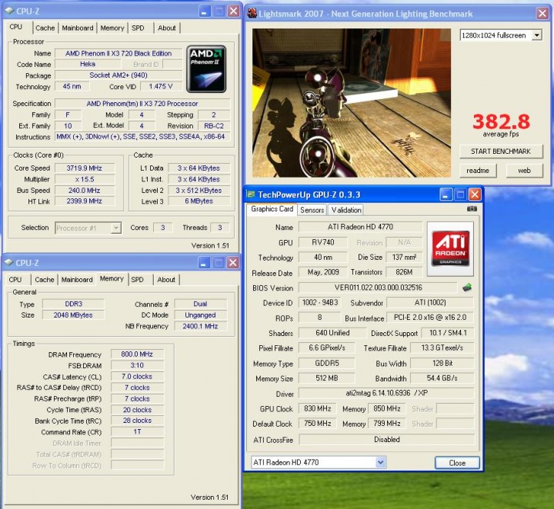Screen dimensions: 554x509
Task: Click the NB Frequency value 2400.1 MHz
Action: (x=200, y=326)
